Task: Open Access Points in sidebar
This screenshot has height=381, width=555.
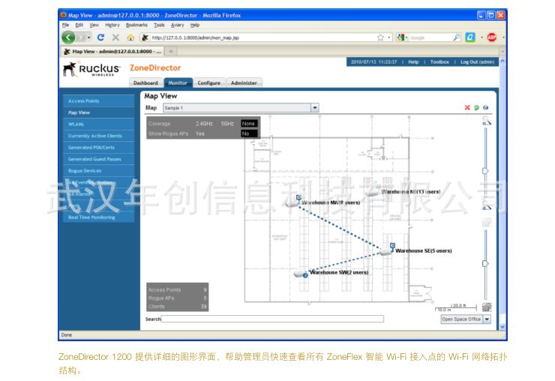Action: tap(99, 101)
